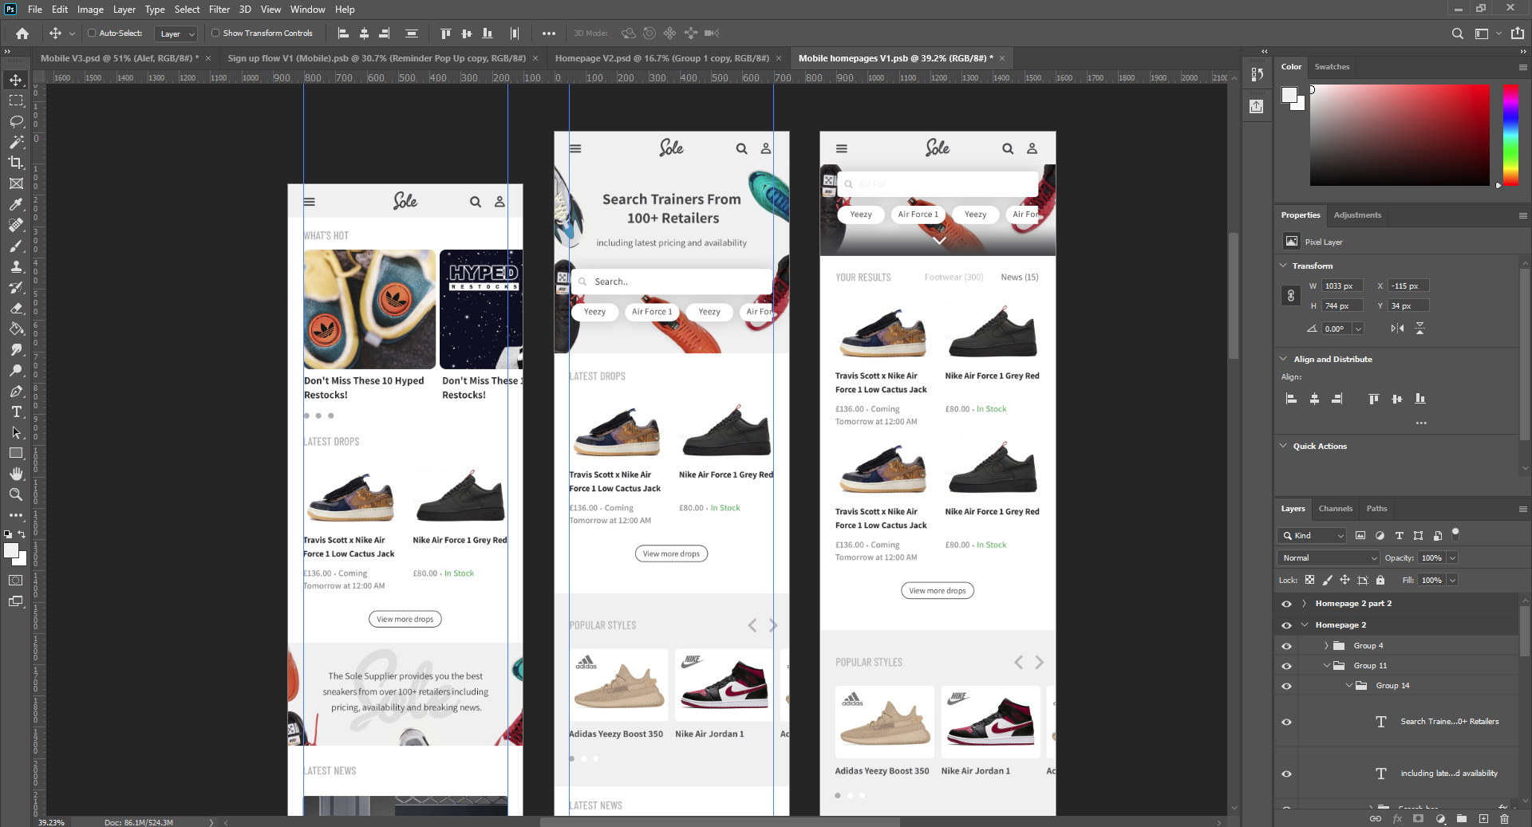Image resolution: width=1532 pixels, height=827 pixels.
Task: Collapse the Quick Actions section
Action: click(x=1283, y=446)
